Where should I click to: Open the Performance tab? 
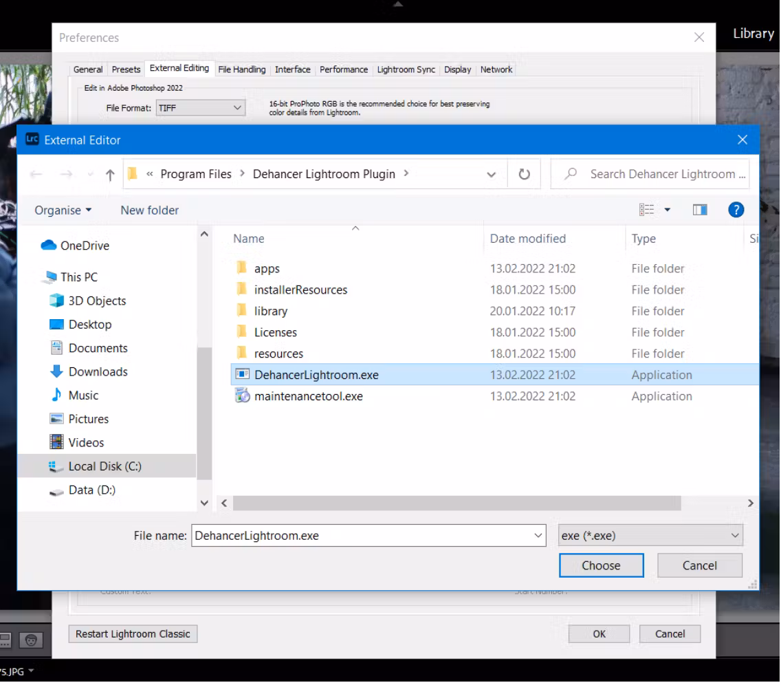point(344,69)
